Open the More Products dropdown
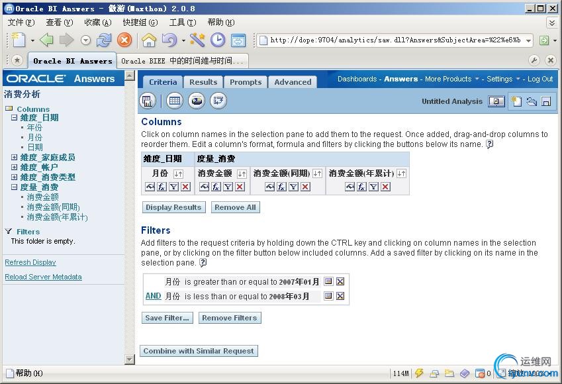 point(451,79)
